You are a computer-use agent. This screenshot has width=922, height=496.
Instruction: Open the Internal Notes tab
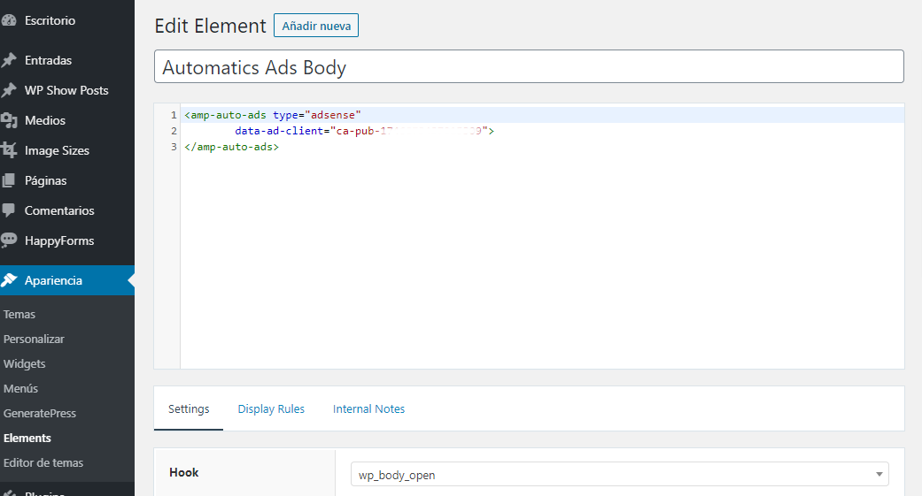coord(368,408)
